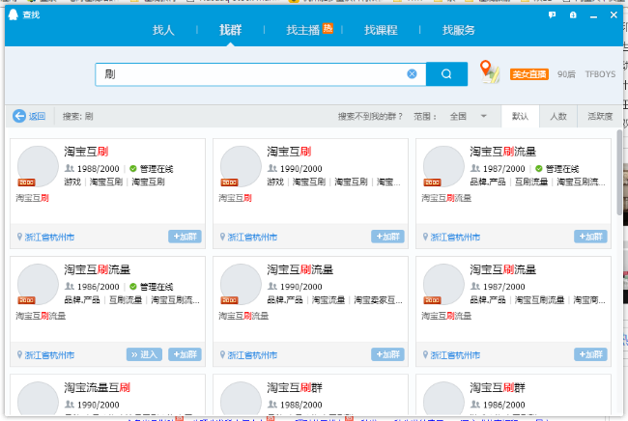
Task: Click the QQ penguin logo in title bar
Action: point(14,15)
